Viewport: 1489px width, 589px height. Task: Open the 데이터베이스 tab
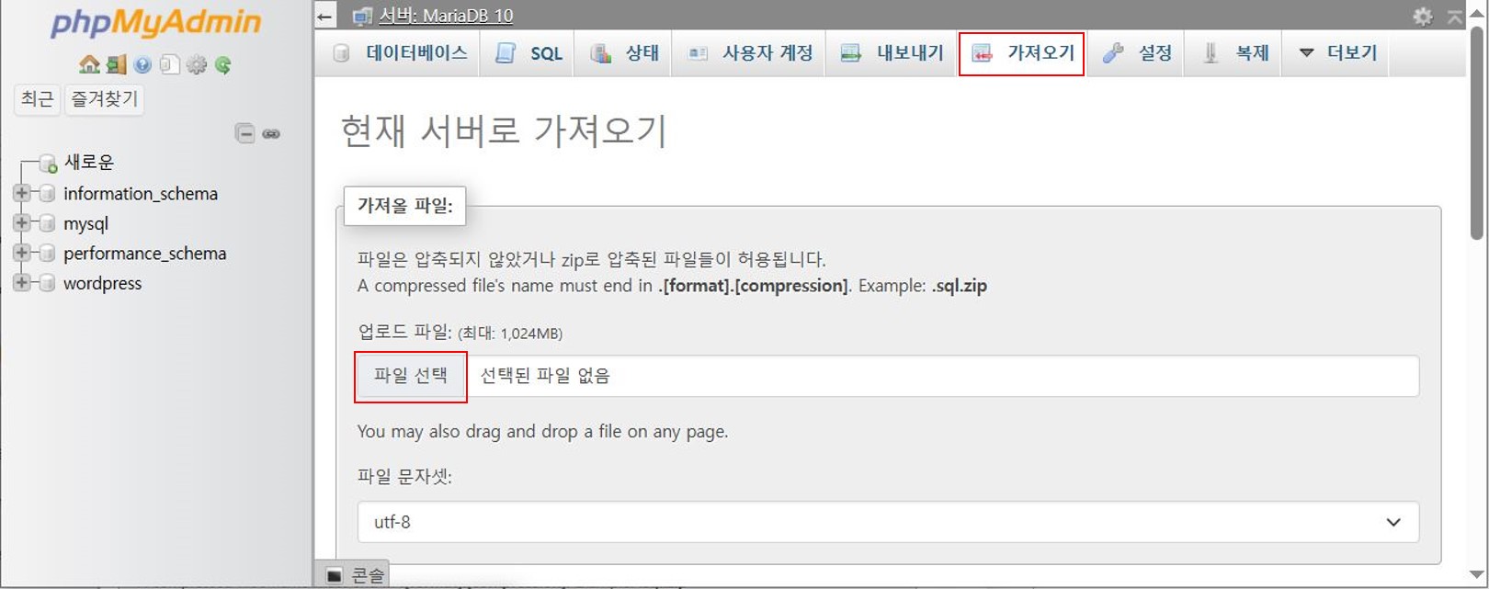click(x=400, y=53)
